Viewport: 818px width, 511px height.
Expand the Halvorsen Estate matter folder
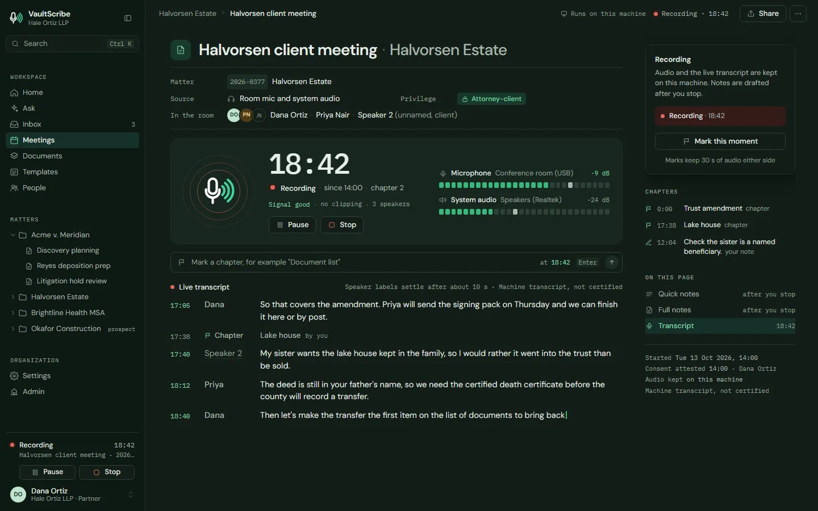pyautogui.click(x=13, y=297)
